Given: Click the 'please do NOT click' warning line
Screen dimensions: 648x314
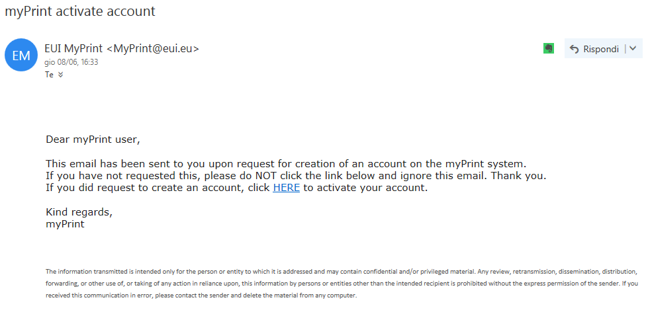Looking at the screenshot, I should tap(295, 176).
